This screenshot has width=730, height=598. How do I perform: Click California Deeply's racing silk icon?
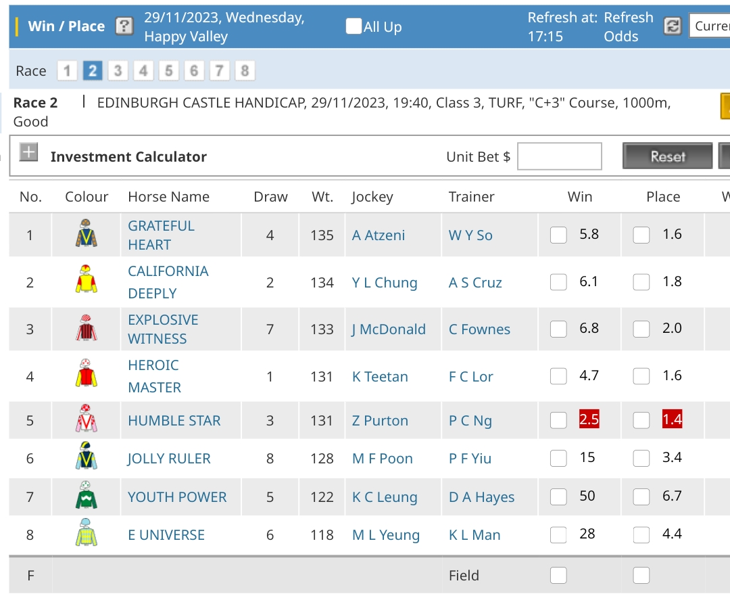87,280
